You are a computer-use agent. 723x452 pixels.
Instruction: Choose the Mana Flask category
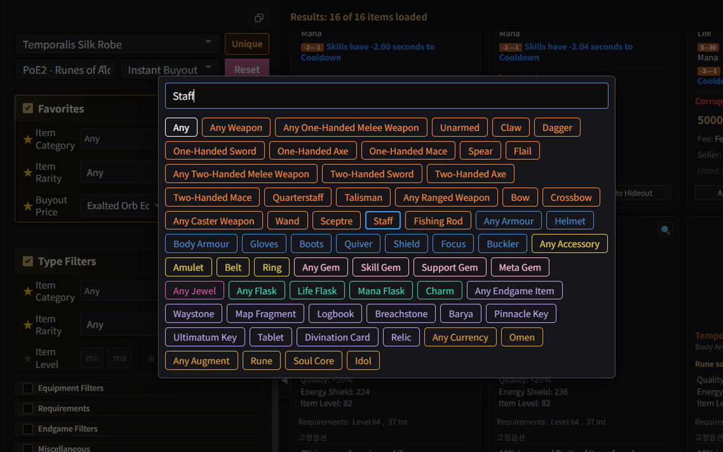(381, 291)
